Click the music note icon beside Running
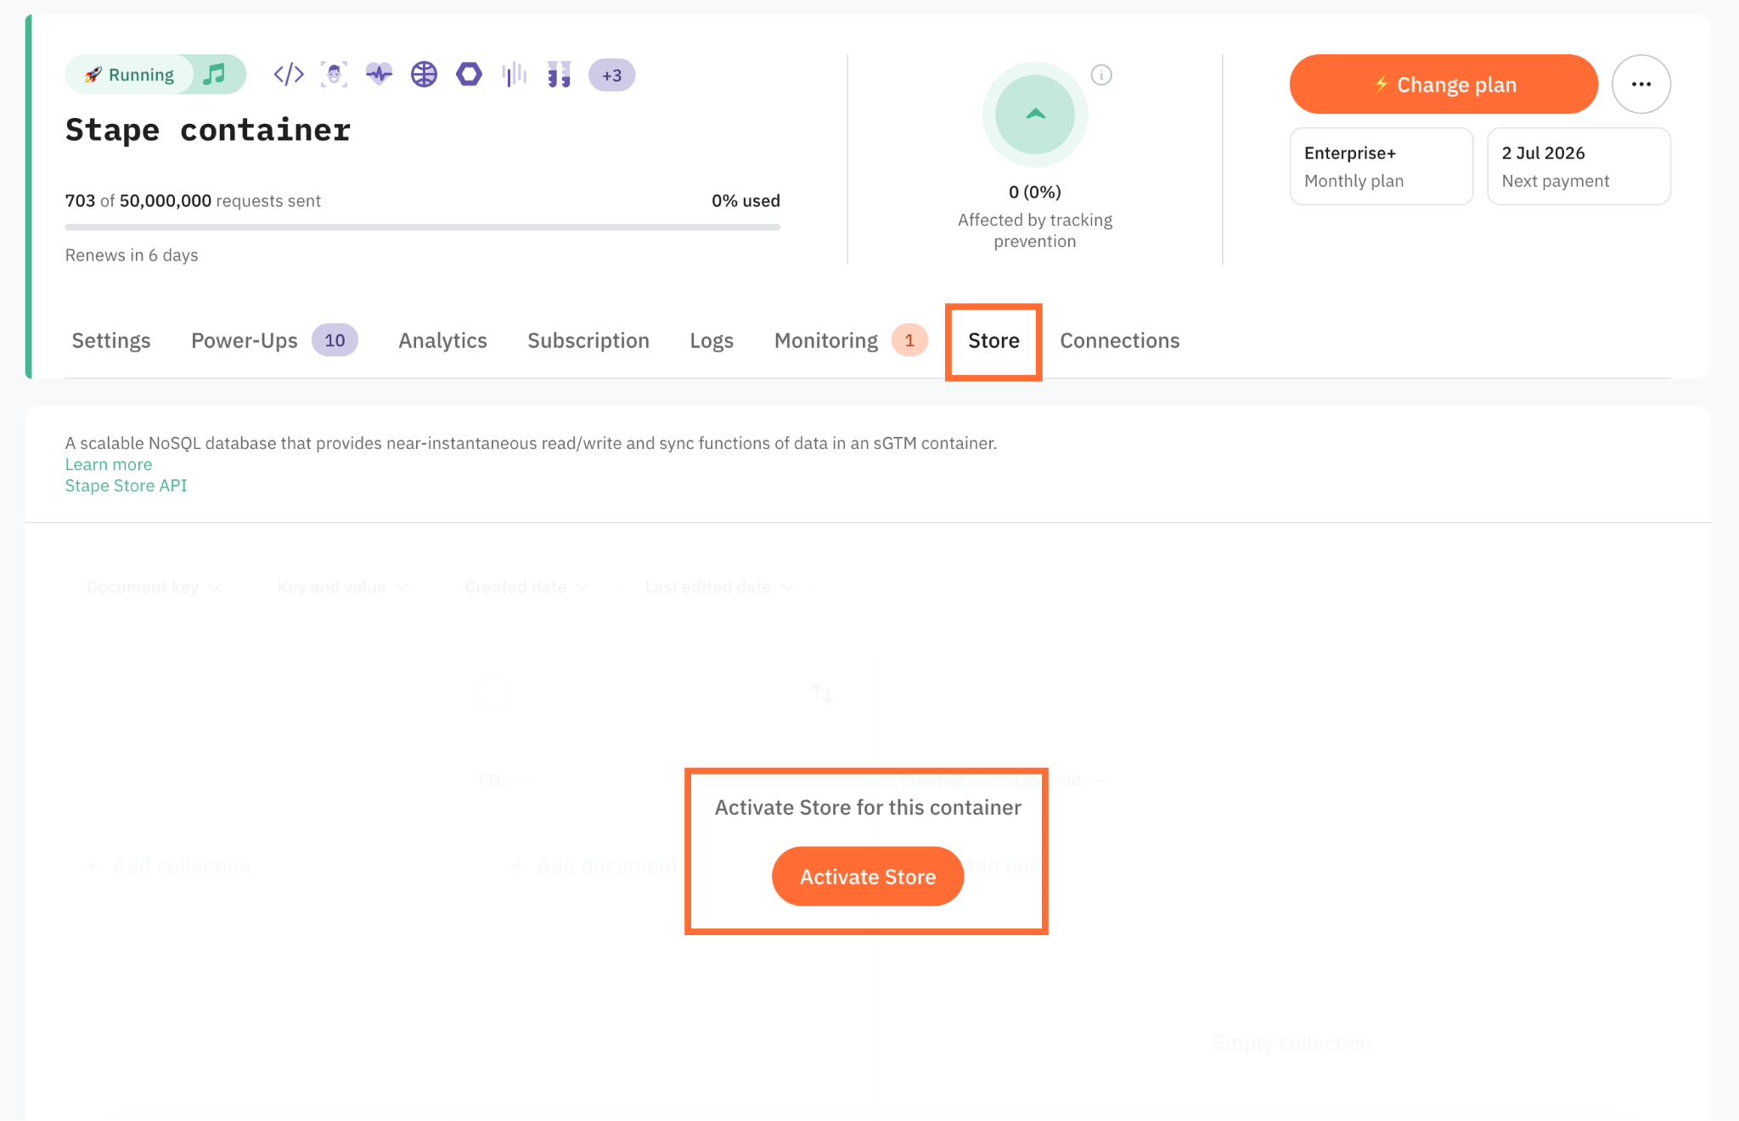This screenshot has width=1739, height=1121. point(215,75)
